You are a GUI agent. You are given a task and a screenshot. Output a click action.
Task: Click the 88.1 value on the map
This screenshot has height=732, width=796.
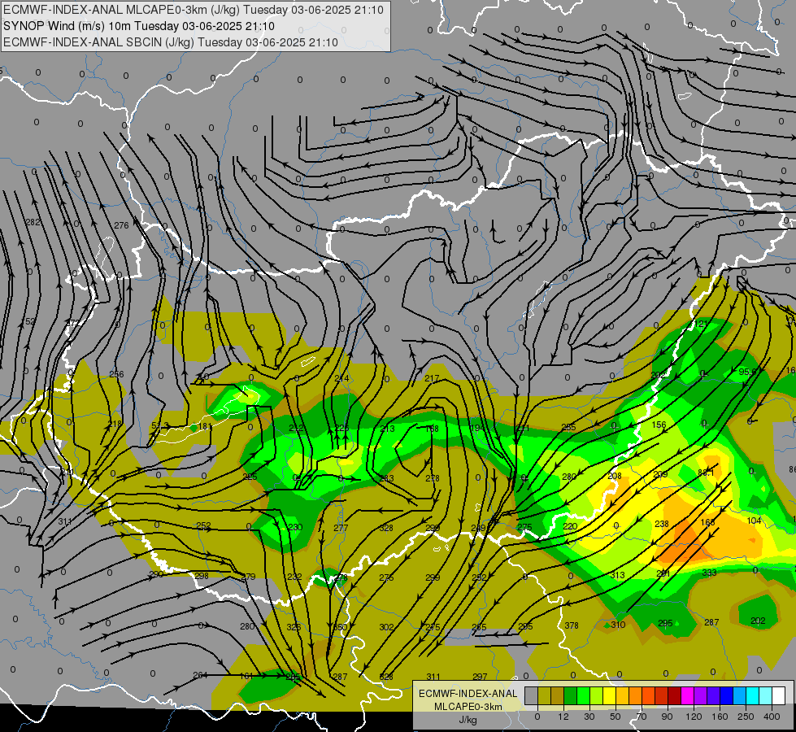[x=706, y=473]
